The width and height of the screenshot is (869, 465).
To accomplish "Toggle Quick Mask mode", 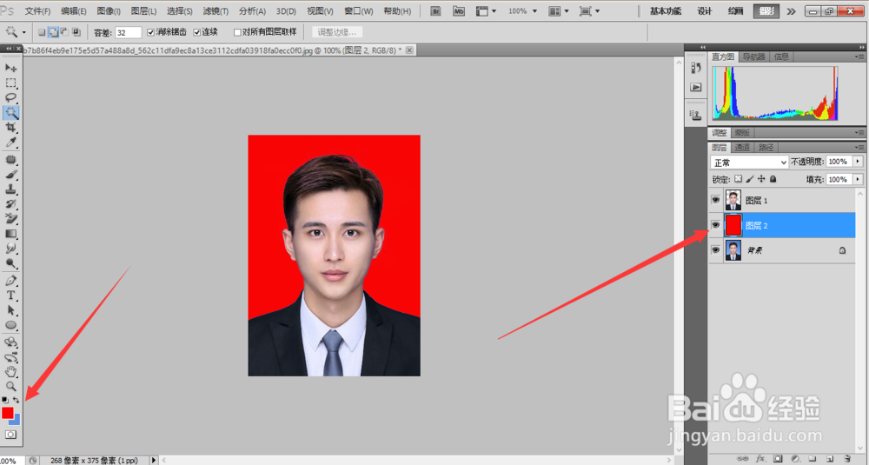I will tap(10, 435).
